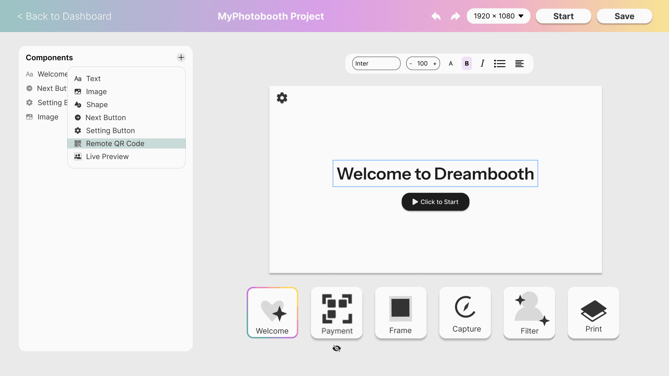The image size is (669, 376).
Task: Click the Save button
Action: click(x=624, y=16)
